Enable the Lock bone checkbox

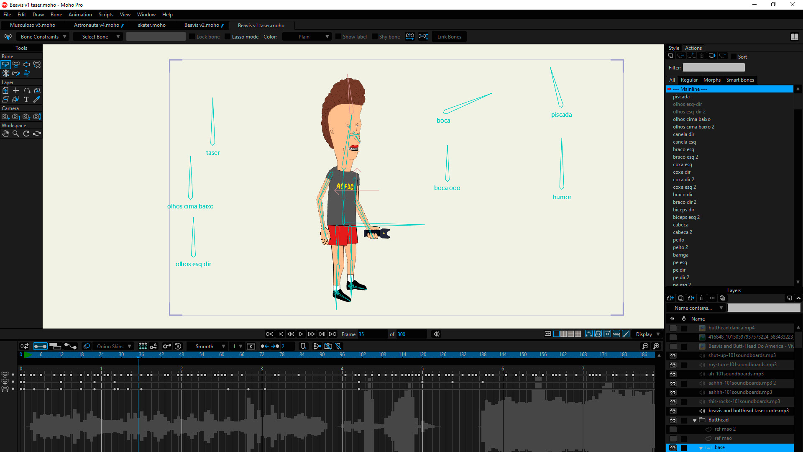click(x=192, y=37)
